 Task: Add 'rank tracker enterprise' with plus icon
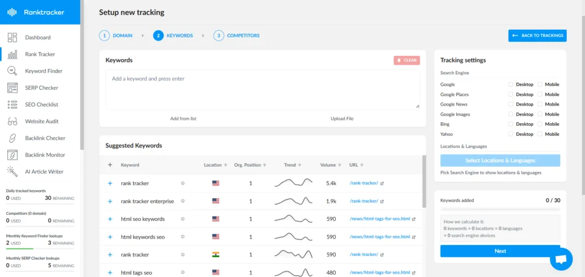pos(110,201)
